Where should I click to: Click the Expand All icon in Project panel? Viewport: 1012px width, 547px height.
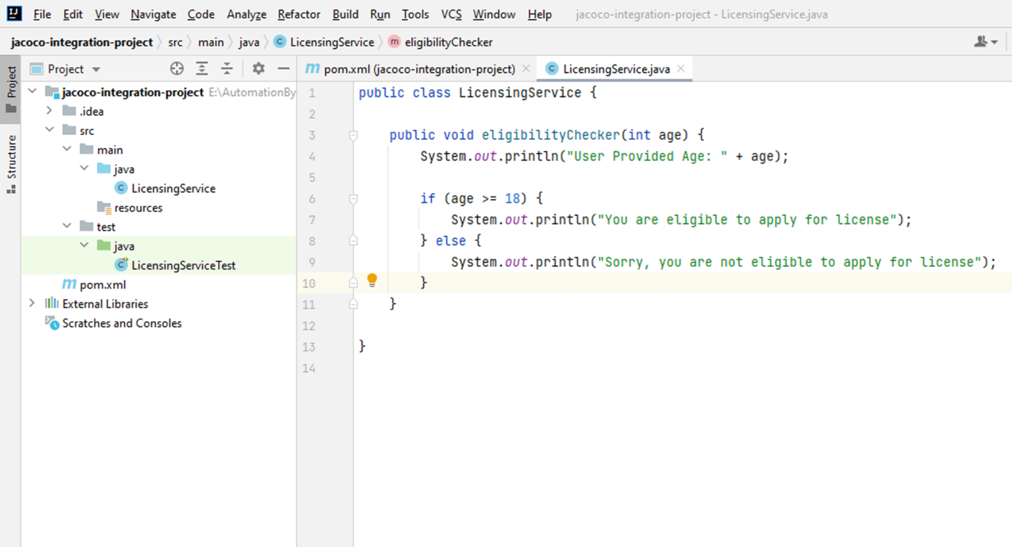(202, 69)
